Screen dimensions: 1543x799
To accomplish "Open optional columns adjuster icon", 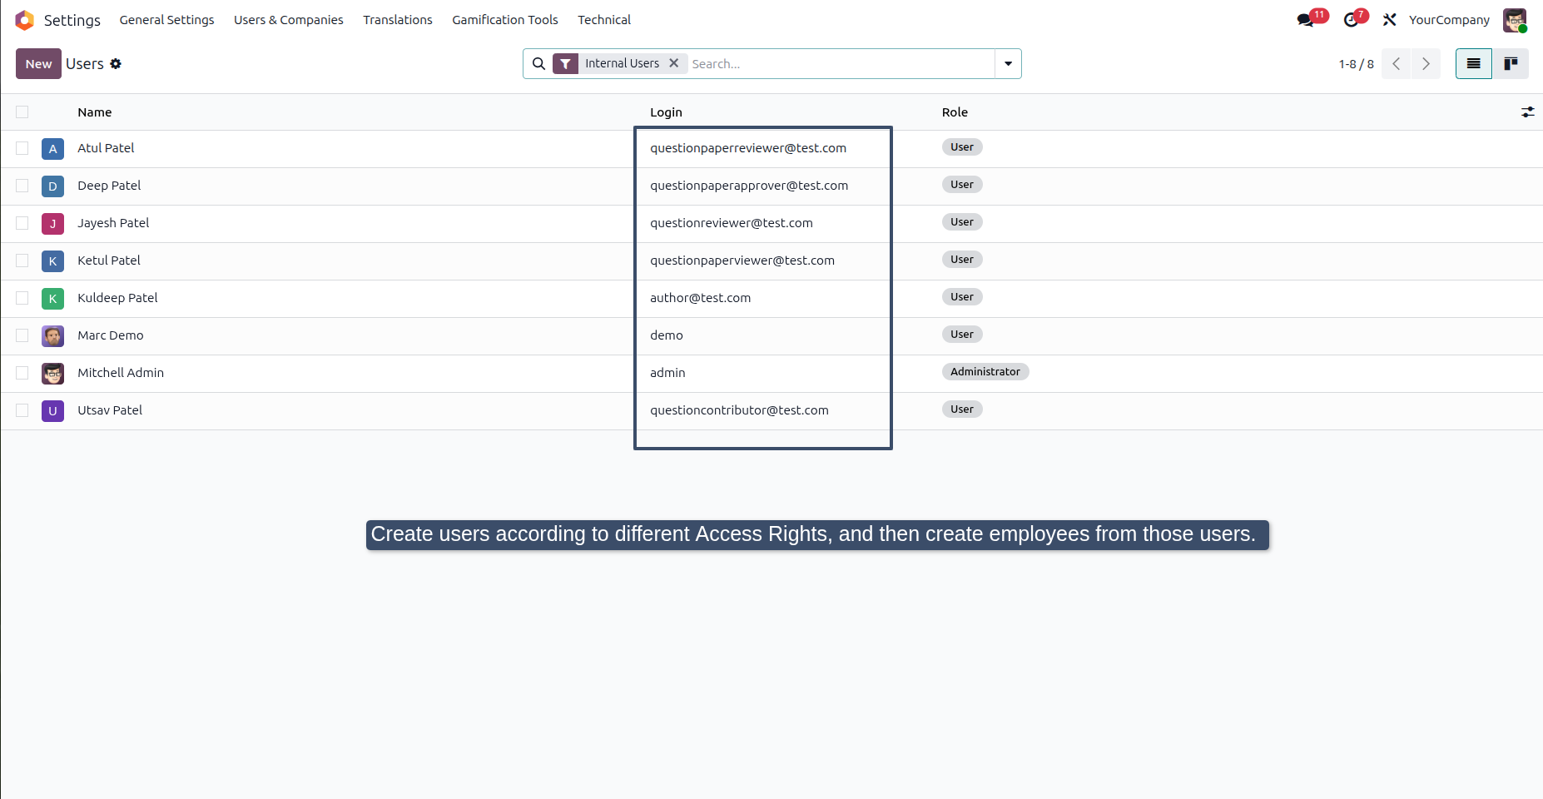I will click(1528, 112).
